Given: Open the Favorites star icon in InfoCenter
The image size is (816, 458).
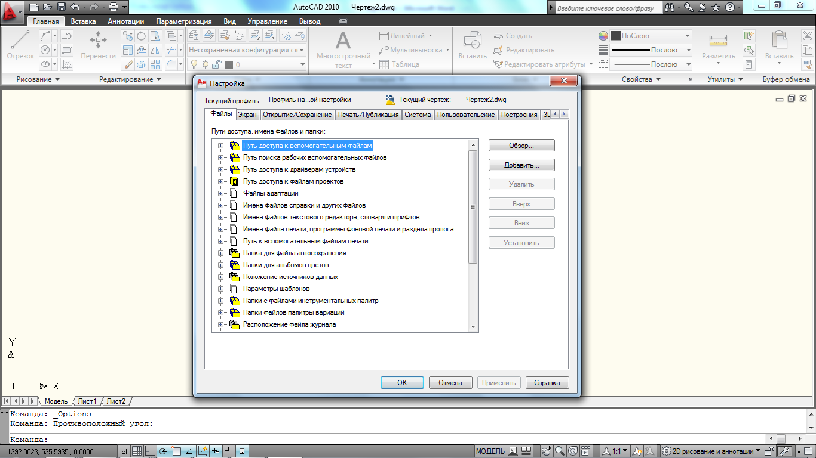Looking at the screenshot, I should 716,8.
